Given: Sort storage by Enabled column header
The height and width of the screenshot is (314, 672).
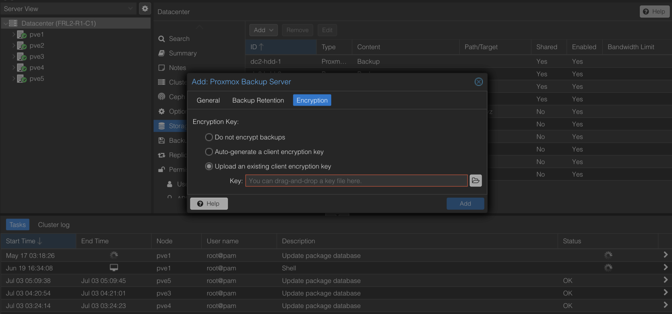Looking at the screenshot, I should point(584,47).
